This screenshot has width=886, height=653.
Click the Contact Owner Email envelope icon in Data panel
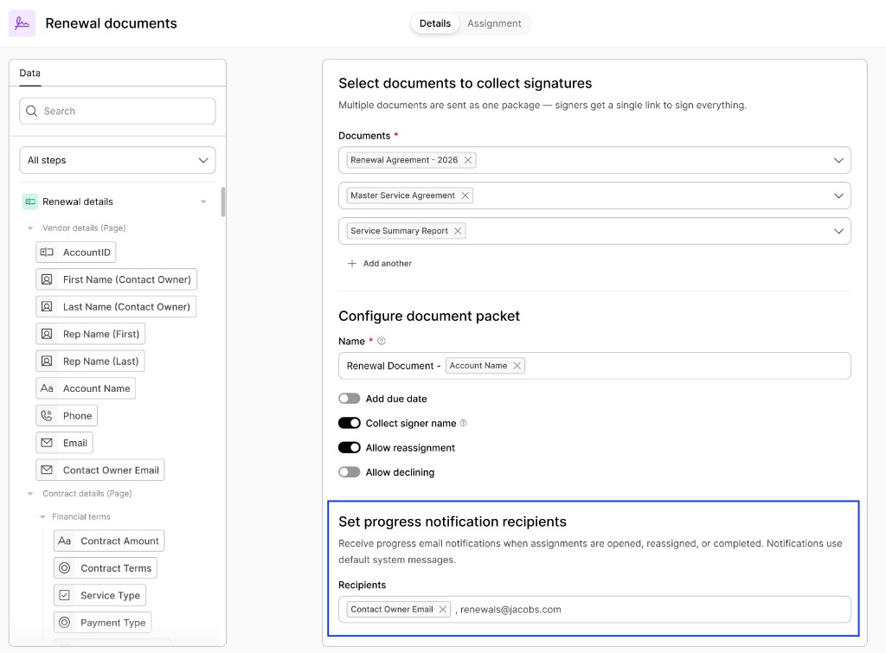tap(47, 470)
